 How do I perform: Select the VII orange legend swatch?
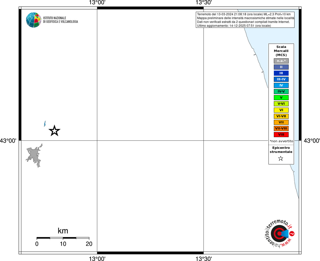point(281,122)
